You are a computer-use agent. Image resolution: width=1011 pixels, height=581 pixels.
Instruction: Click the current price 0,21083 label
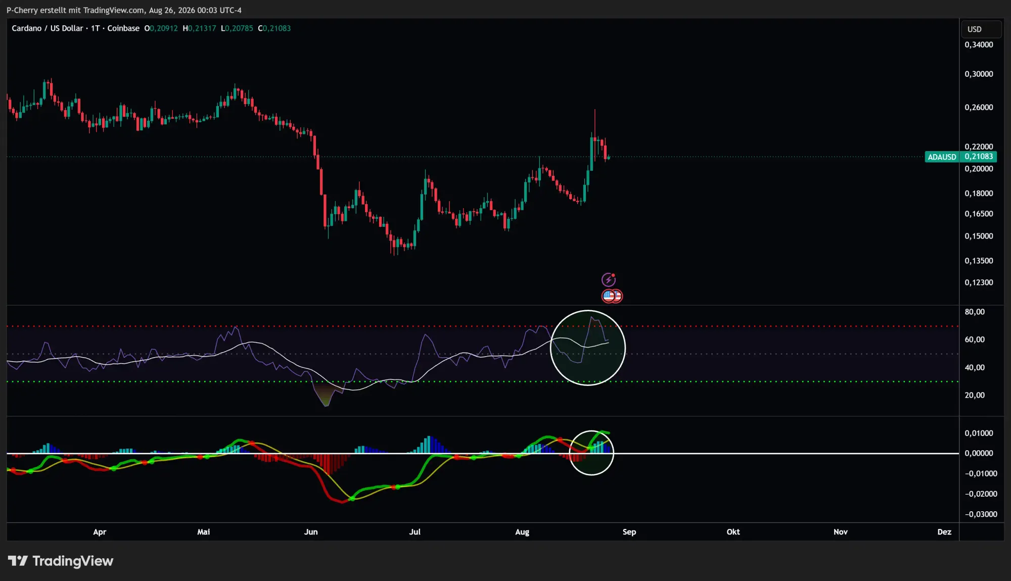pyautogui.click(x=979, y=157)
